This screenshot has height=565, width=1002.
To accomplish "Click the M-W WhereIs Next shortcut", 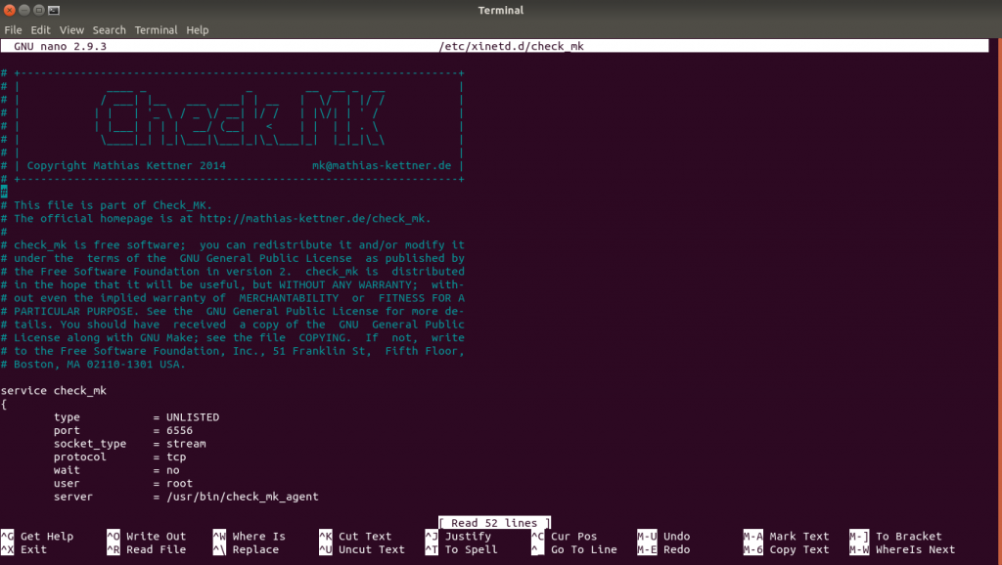I will (x=902, y=549).
